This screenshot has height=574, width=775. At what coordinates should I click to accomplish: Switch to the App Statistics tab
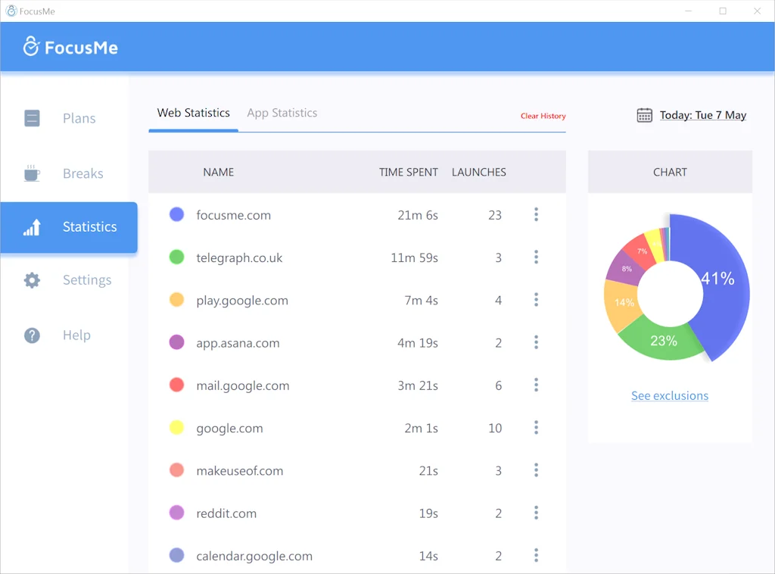tap(282, 113)
